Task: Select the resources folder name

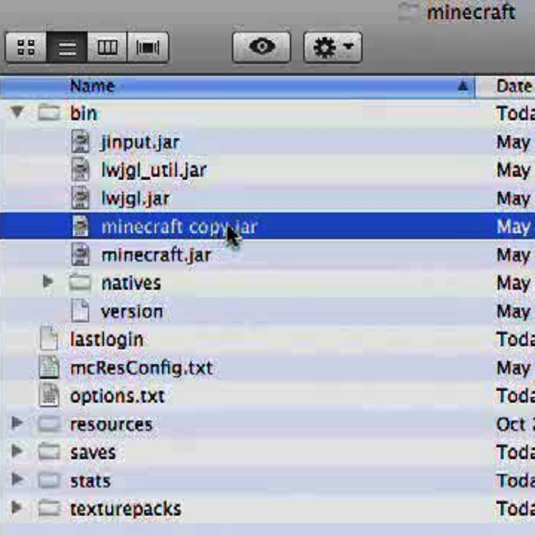Action: coord(111,424)
